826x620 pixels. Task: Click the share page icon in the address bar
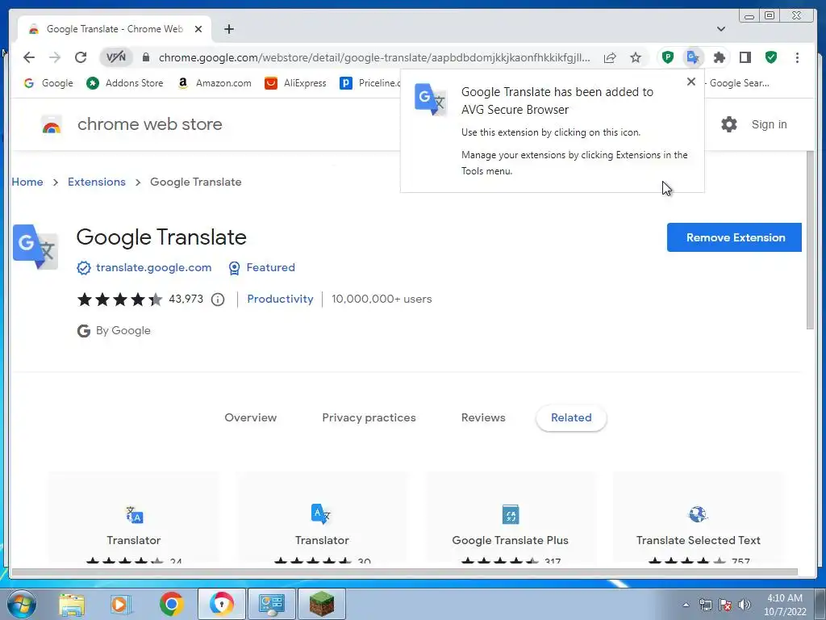click(610, 57)
